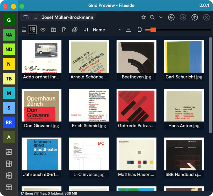Screen dimensions: 213x196
Task: Select the SBB Handbuch thumbnail
Action: [184, 154]
